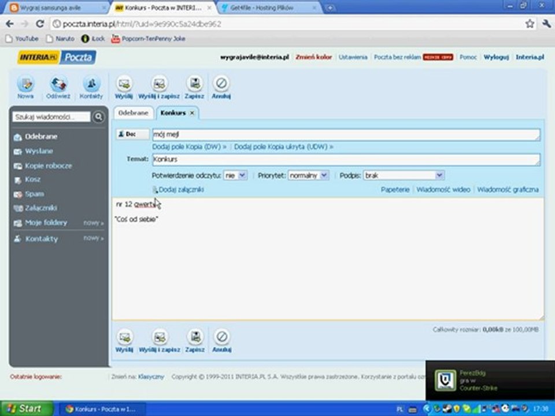Viewport: 555px width, 416px height.
Task: Click the taskbar clock
Action: pyautogui.click(x=542, y=409)
